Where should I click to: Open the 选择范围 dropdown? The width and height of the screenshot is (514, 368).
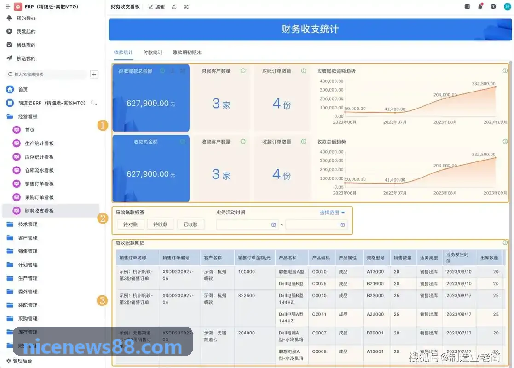point(332,213)
